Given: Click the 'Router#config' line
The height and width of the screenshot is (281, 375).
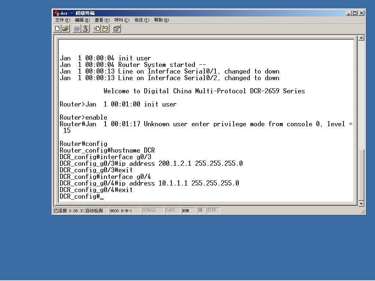Looking at the screenshot, I should pyautogui.click(x=83, y=144).
